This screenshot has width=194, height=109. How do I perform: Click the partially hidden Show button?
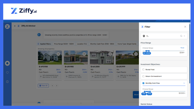[136, 95]
